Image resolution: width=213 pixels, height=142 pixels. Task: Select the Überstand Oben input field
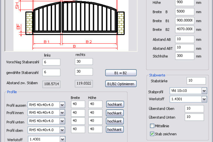pos(194,109)
